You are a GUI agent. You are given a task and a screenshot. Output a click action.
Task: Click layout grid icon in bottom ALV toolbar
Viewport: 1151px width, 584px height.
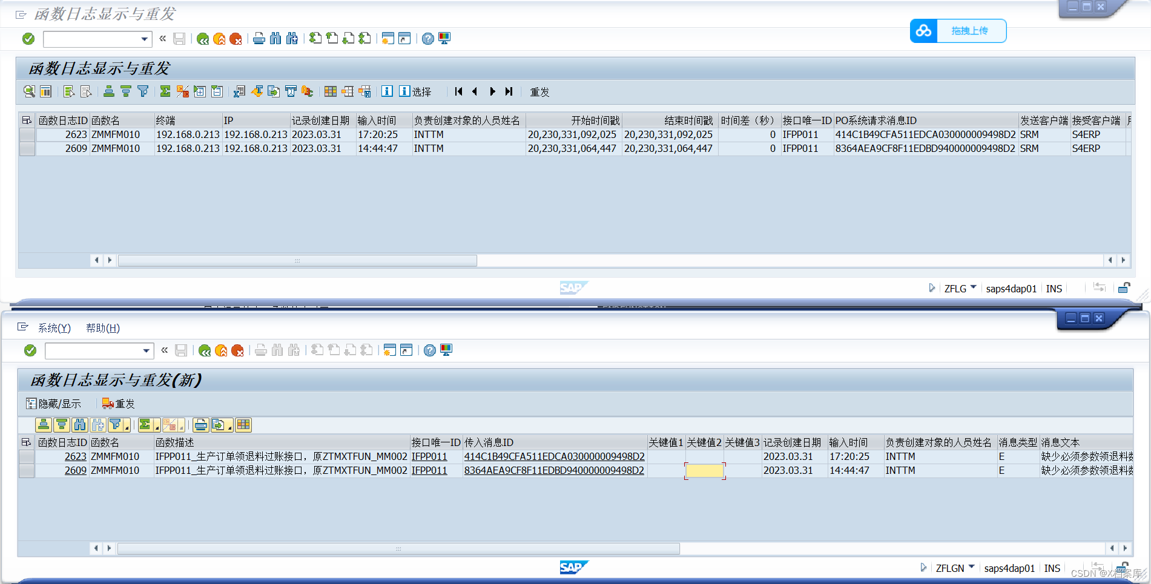(x=243, y=425)
